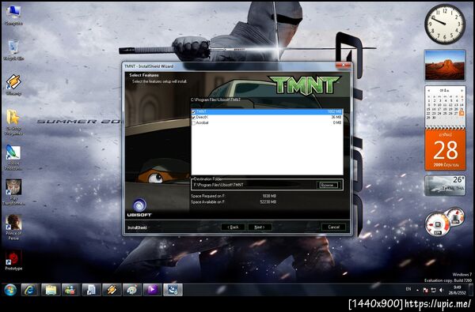Launch the Adobe Photoshop feather shortcut
Screen dimensions: 475x312
click(x=13, y=157)
